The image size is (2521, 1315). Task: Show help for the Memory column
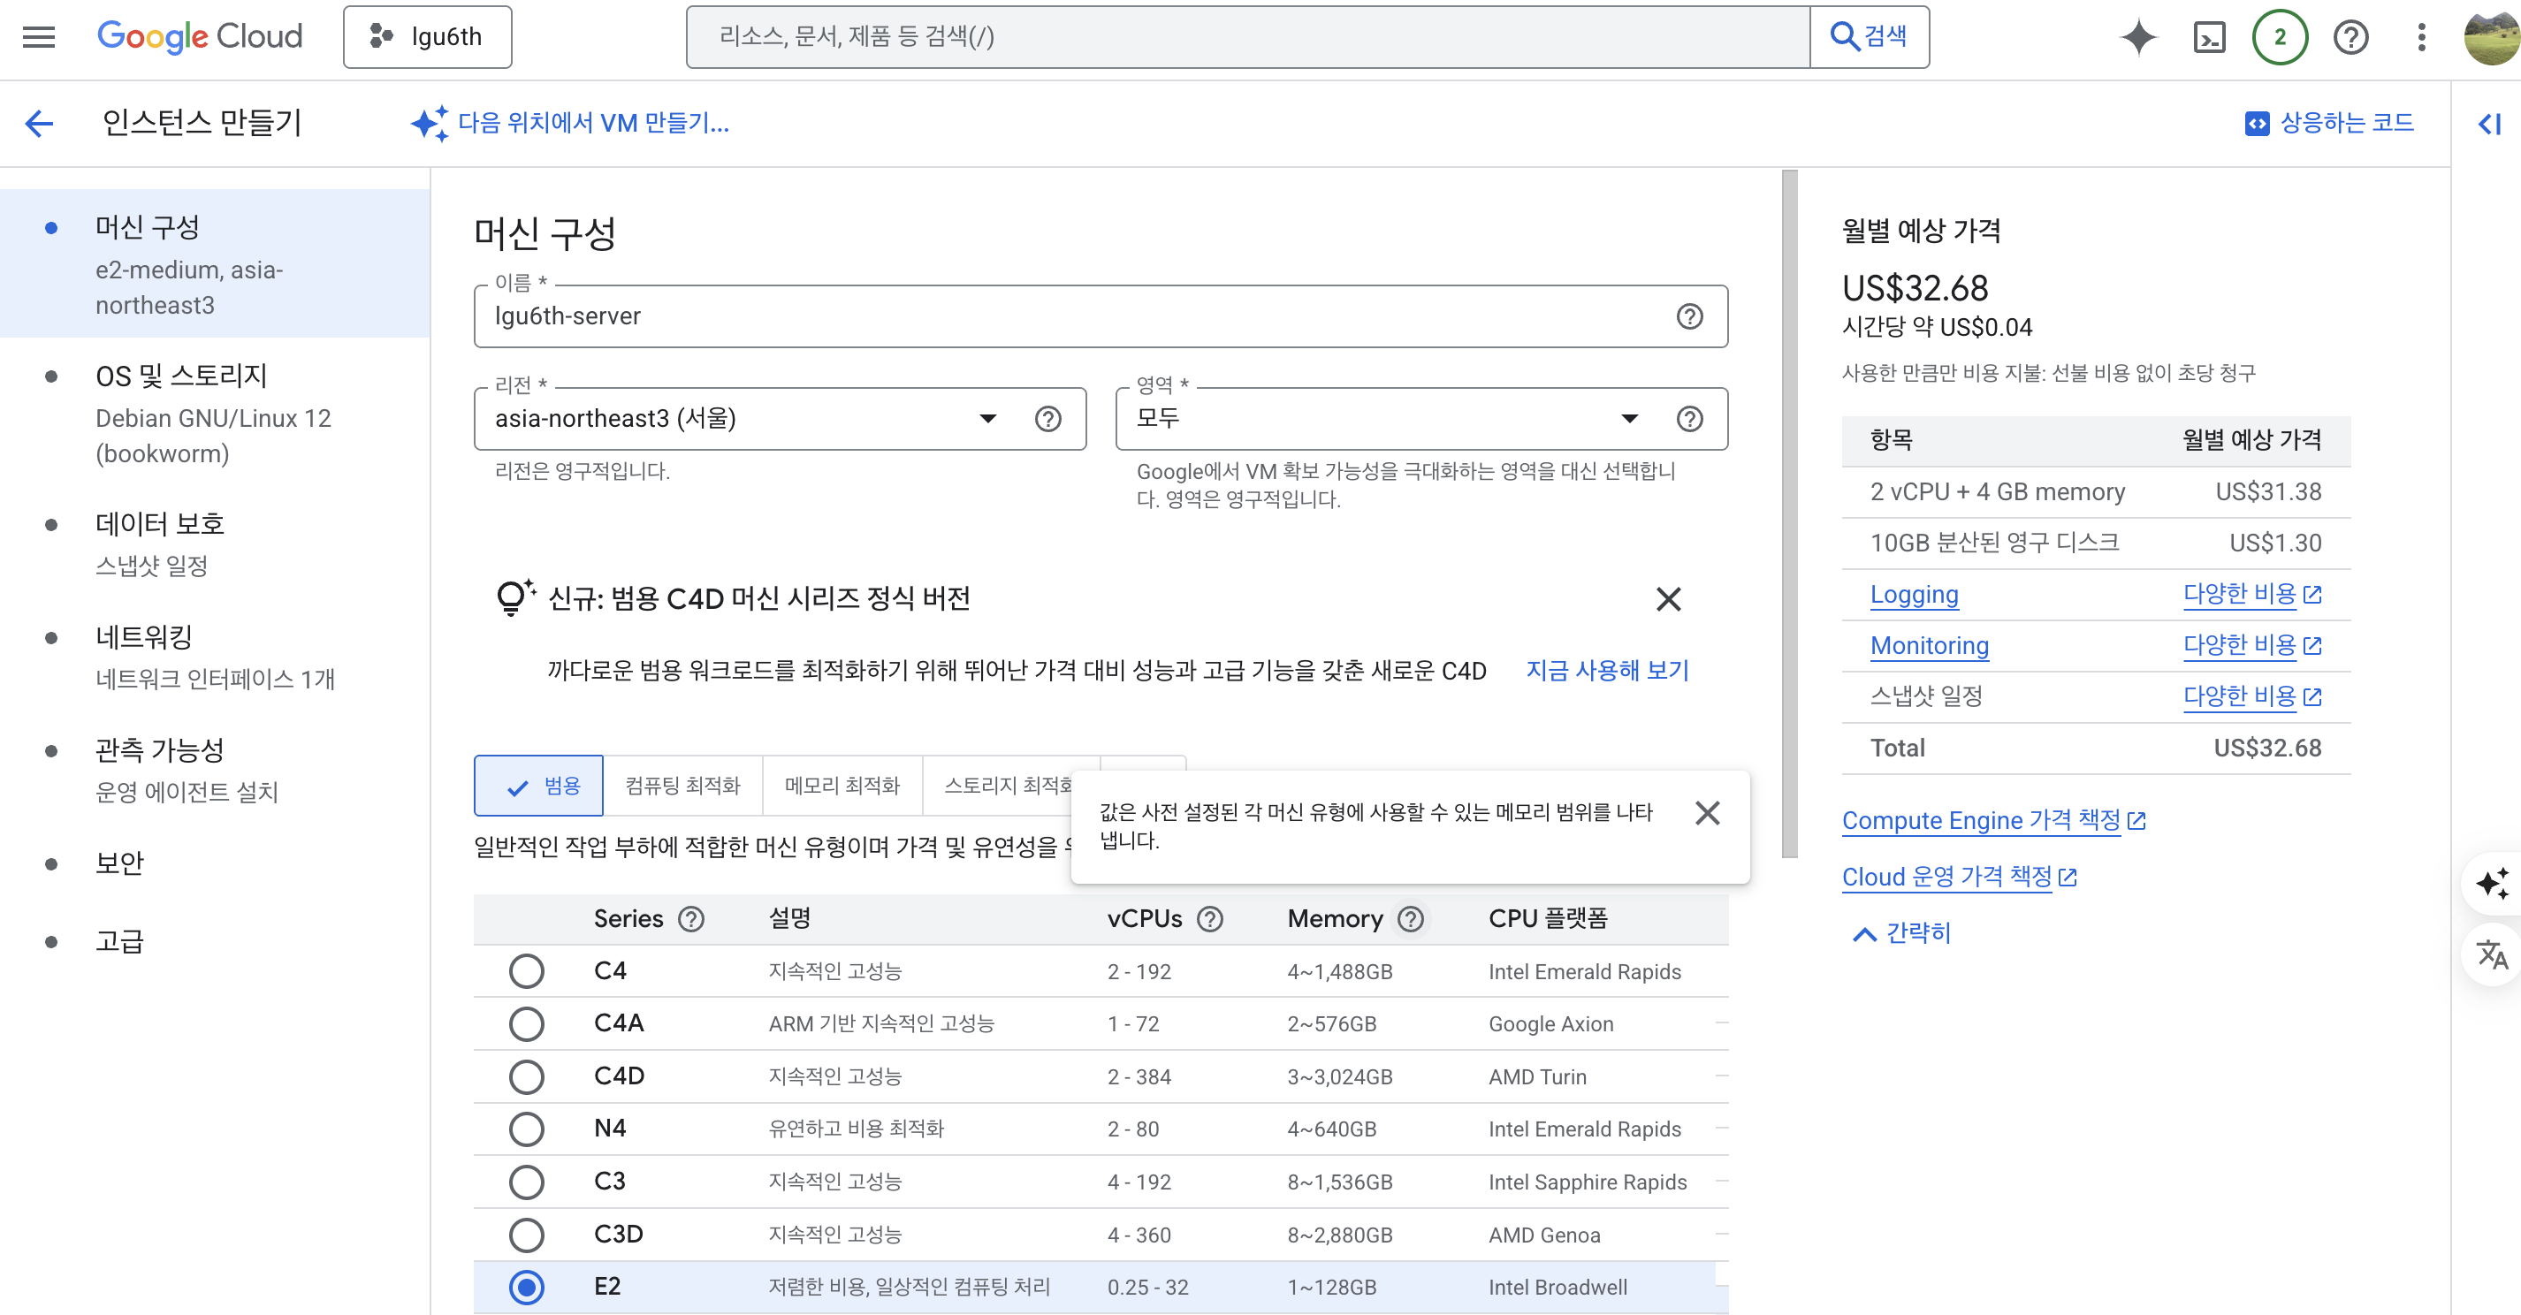[x=1410, y=919]
